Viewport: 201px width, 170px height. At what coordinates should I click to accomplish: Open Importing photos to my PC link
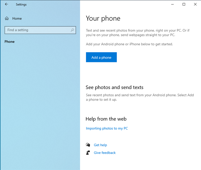coord(107,128)
